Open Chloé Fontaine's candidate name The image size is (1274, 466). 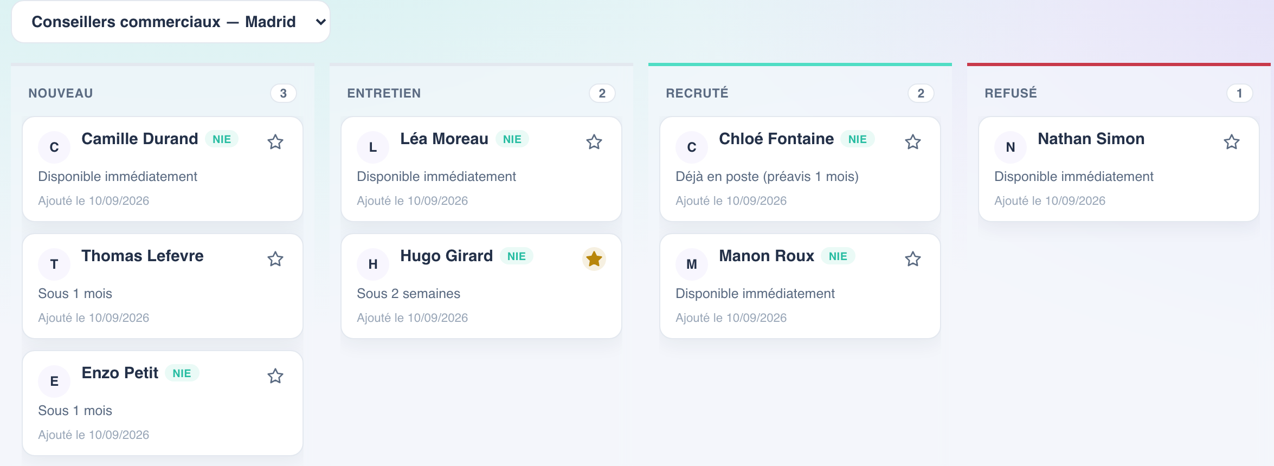pos(776,139)
